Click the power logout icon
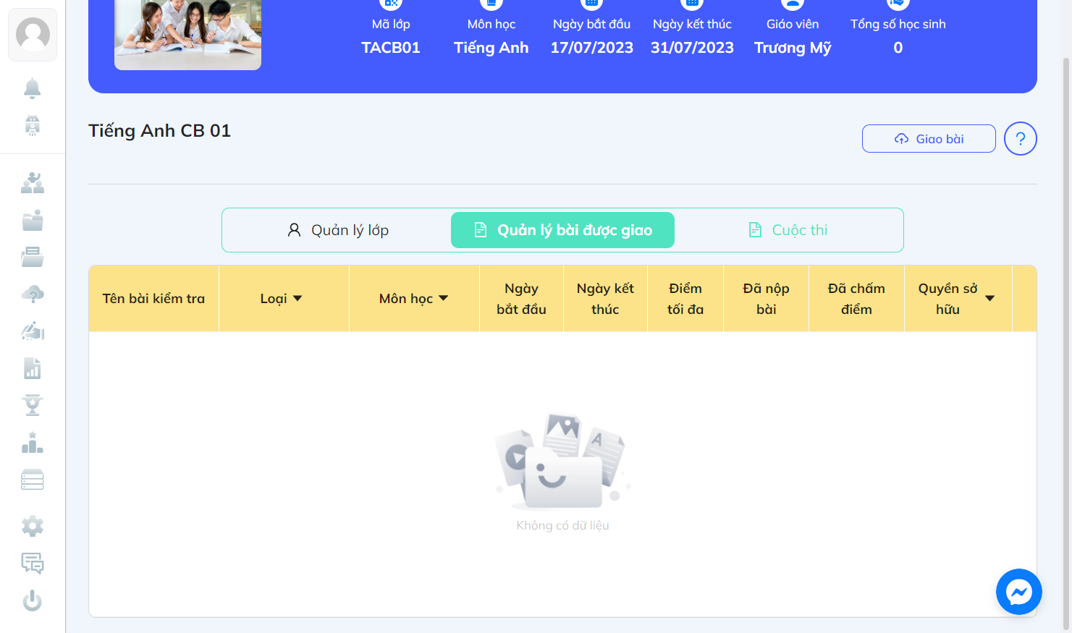Viewport: 1072px width, 633px height. 33,600
